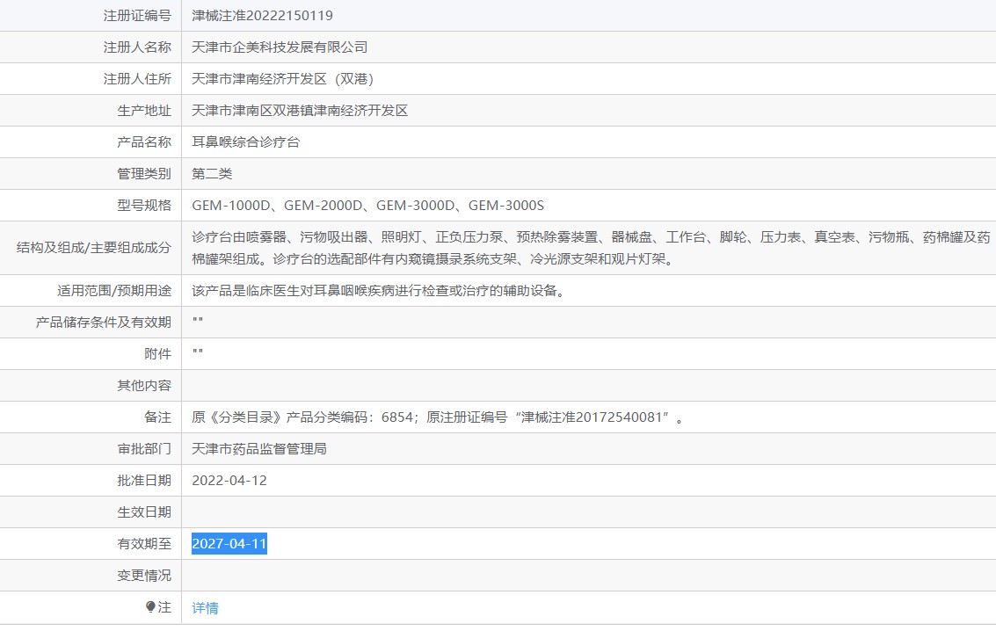Click address 天津市津南经济开发区（双港）
Image resolution: width=996 pixels, height=631 pixels.
(283, 79)
